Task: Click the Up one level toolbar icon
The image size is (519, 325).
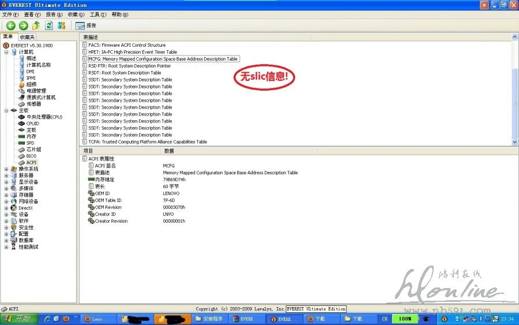Action: (x=36, y=25)
